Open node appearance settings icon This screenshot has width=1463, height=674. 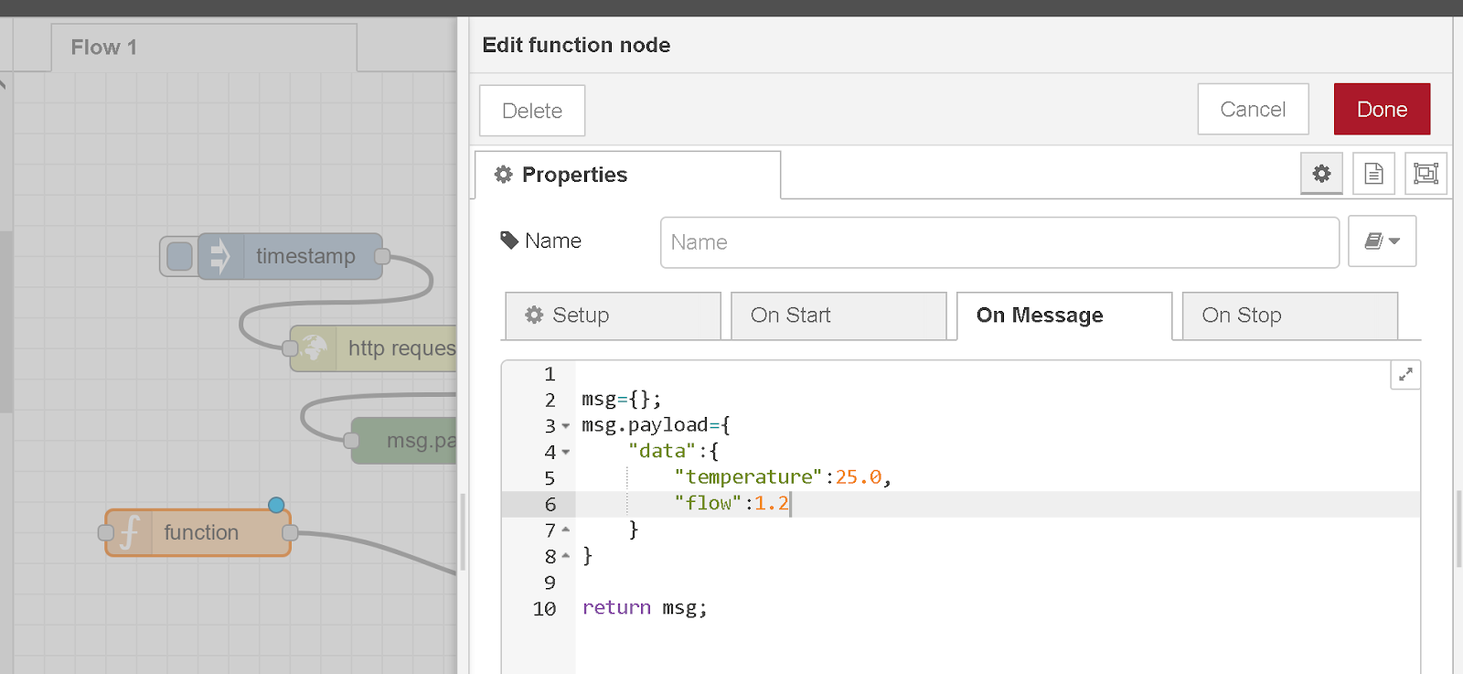(1426, 174)
